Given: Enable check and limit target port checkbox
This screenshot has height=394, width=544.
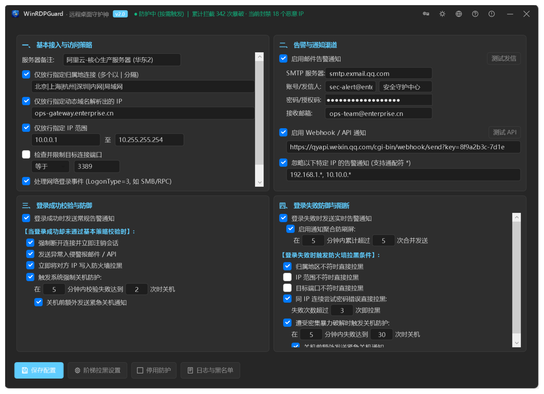Looking at the screenshot, I should 26,154.
